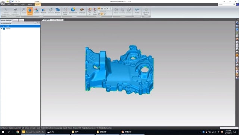Click the ribbon search input field
The height and width of the screenshot is (135, 239).
[226, 4]
